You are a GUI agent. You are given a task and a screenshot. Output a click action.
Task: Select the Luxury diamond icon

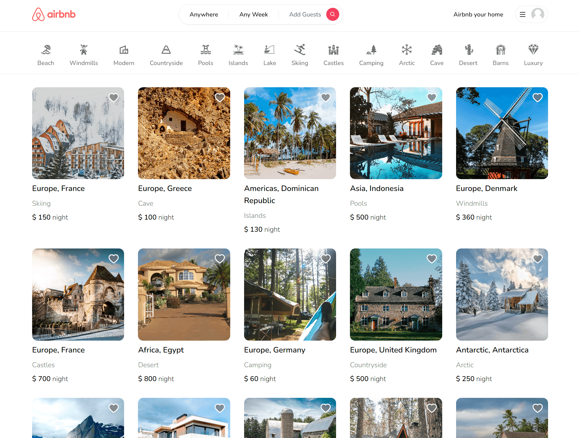[533, 54]
